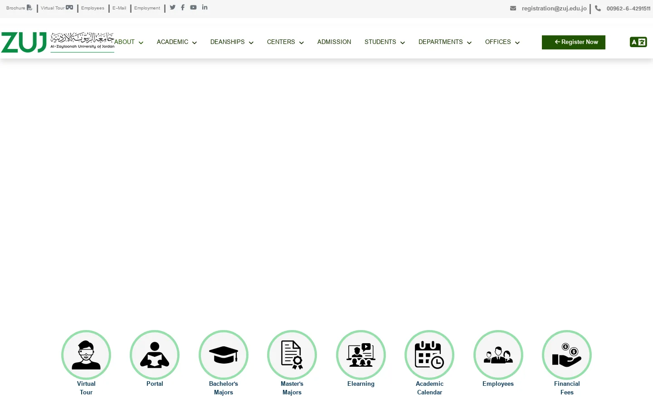Viewport: 653px width, 408px height.
Task: Go to the ADMISSION page
Action: click(x=334, y=42)
